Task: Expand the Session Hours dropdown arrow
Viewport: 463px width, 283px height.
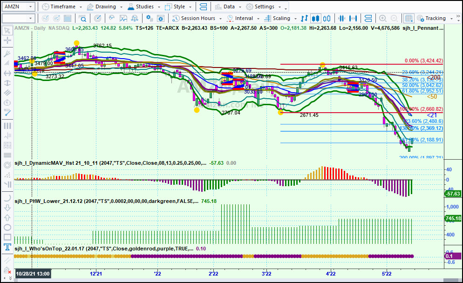Action: [220, 19]
